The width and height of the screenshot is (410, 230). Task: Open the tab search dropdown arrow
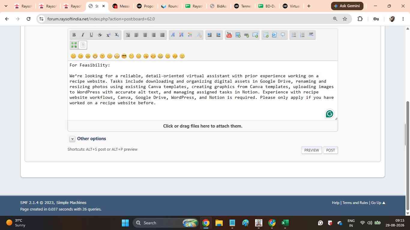point(6,6)
